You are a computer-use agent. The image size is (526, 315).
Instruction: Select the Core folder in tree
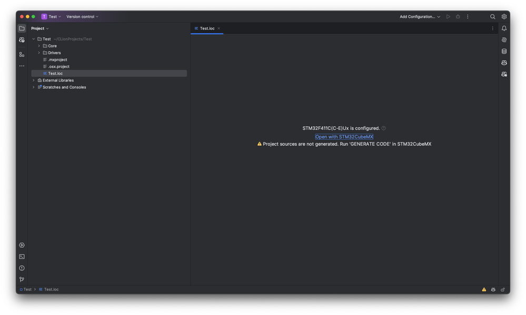[x=52, y=46]
